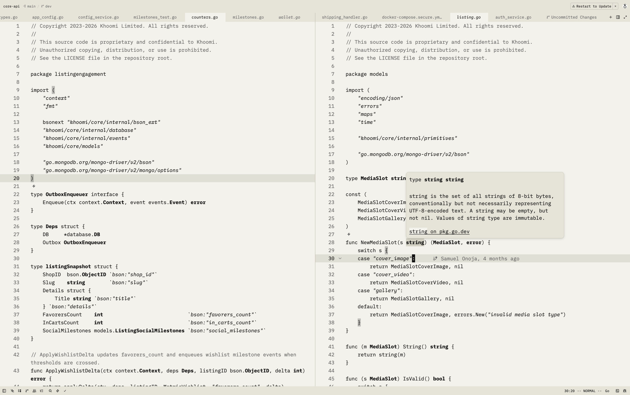Click the OutboxEnqueuer type name on line 22

[x=67, y=194]
